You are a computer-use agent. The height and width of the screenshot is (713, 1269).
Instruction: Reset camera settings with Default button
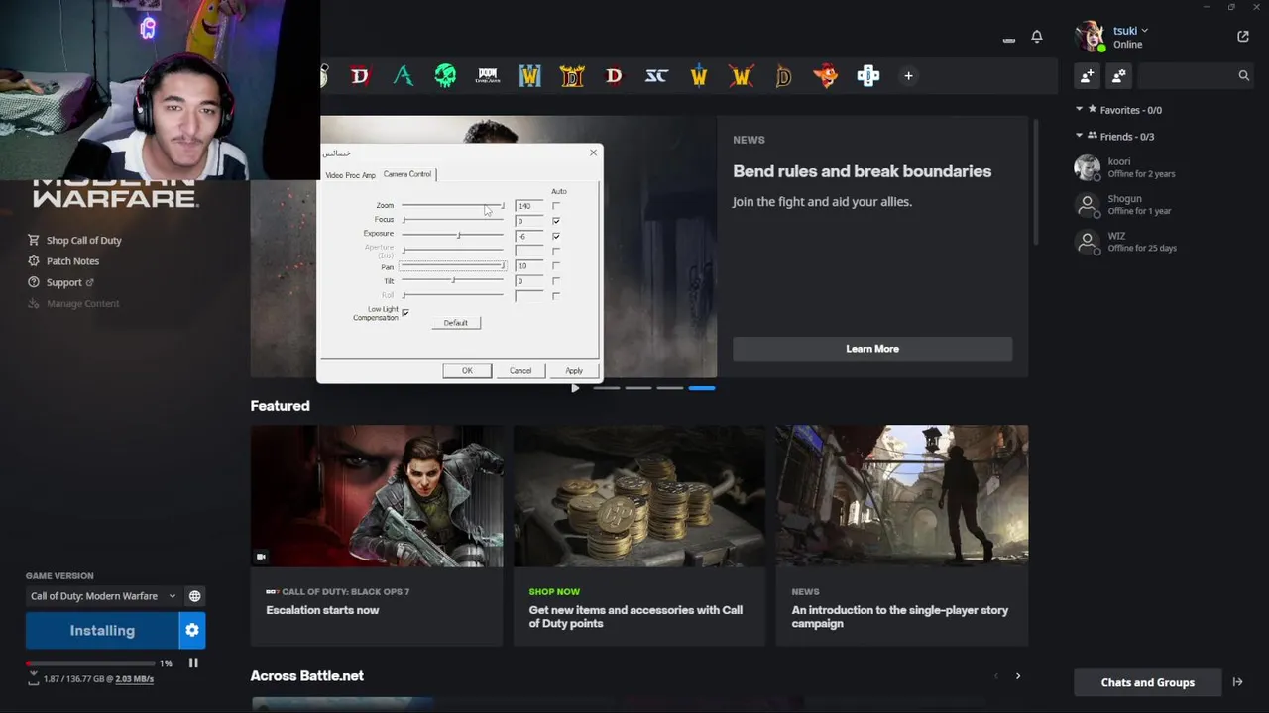(456, 323)
